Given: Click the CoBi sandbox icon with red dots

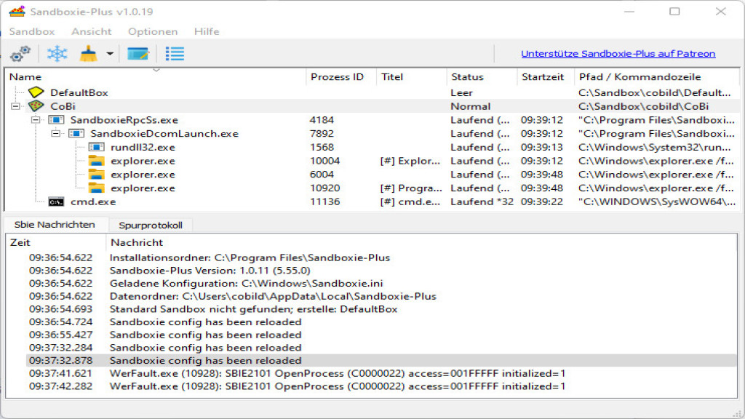Looking at the screenshot, I should (x=36, y=106).
